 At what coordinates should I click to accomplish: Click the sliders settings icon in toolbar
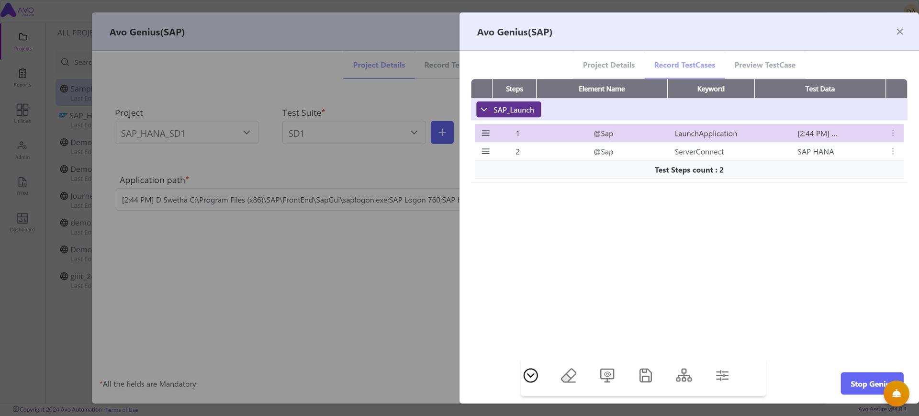click(722, 376)
